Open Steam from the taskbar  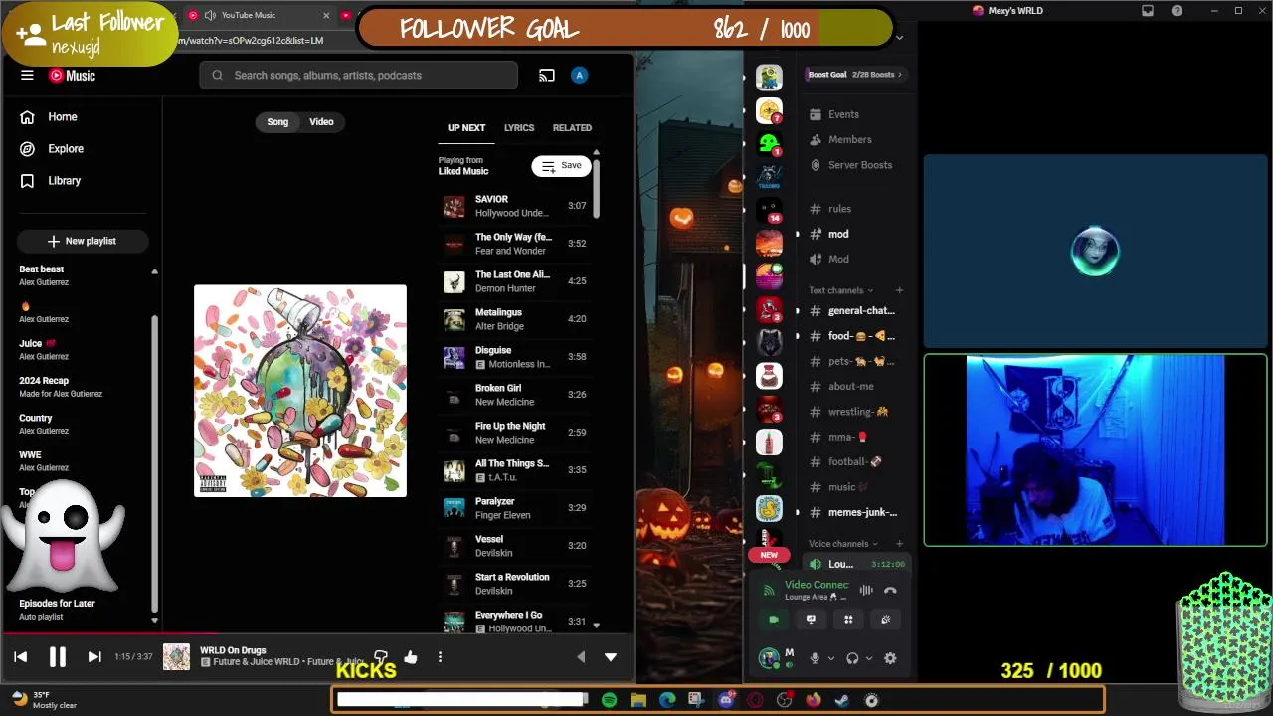[842, 700]
